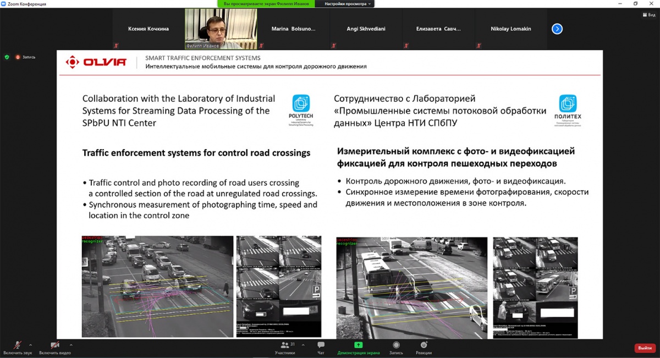
Task: Turn on camera with Включить видео
Action: coord(54,347)
